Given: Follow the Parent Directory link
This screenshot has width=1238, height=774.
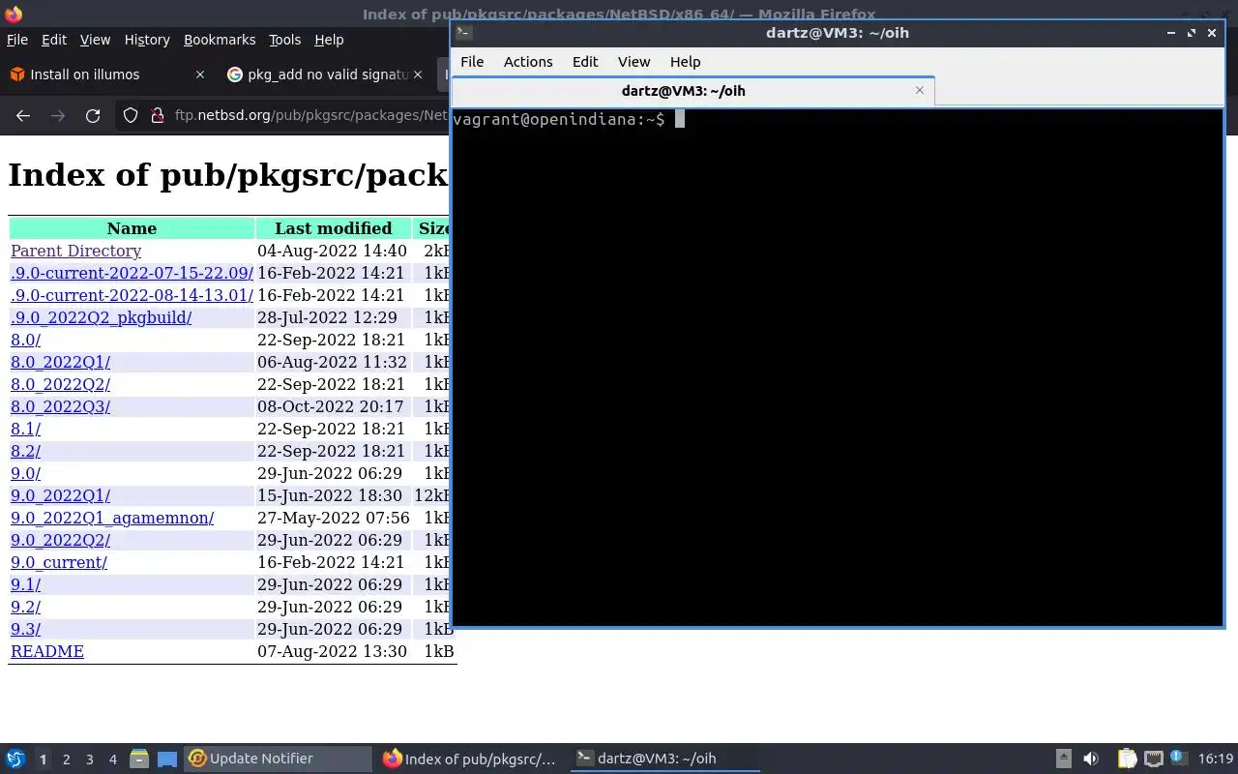Looking at the screenshot, I should pos(75,251).
